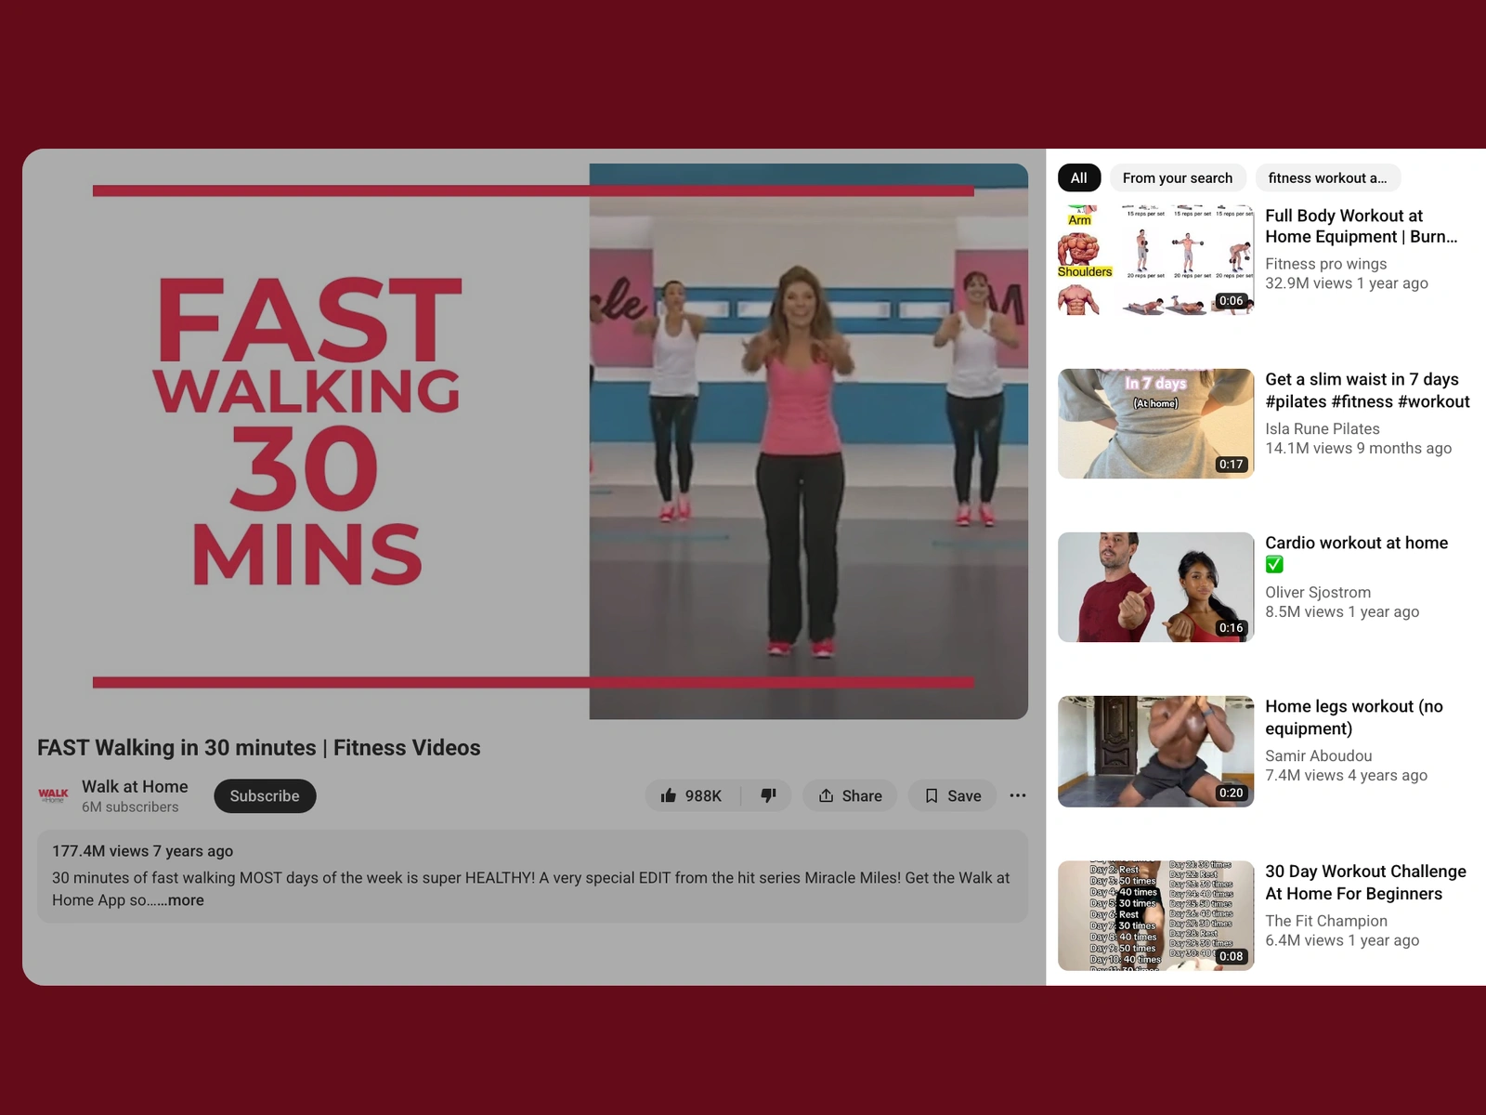Open Get a slim waist in 7 days title
The height and width of the screenshot is (1115, 1486).
[x=1367, y=390]
